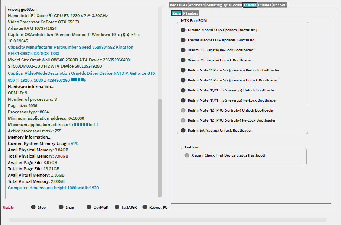Select Xiaomi Check Find Device Status [Fastboot]
This screenshot has height=225, width=341.
coord(225,155)
